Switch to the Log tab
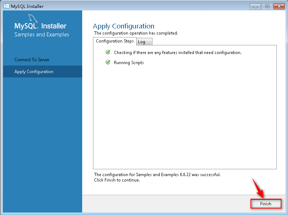Image resolution: width=288 pixels, height=215 pixels. click(x=144, y=42)
